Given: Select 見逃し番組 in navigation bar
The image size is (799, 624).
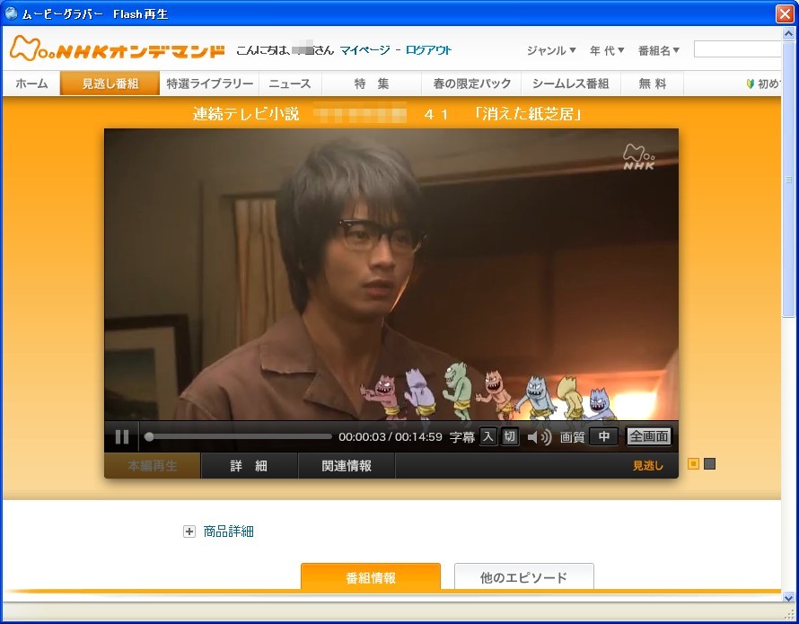Looking at the screenshot, I should tap(110, 83).
